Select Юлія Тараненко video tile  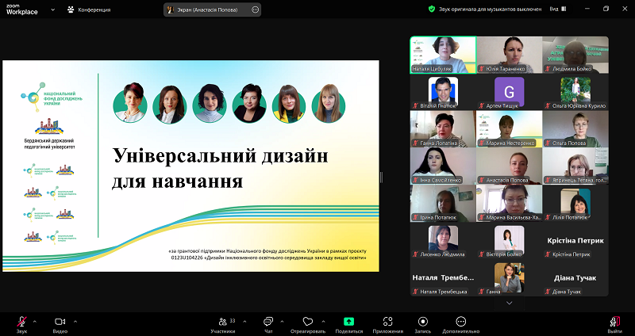click(509, 55)
